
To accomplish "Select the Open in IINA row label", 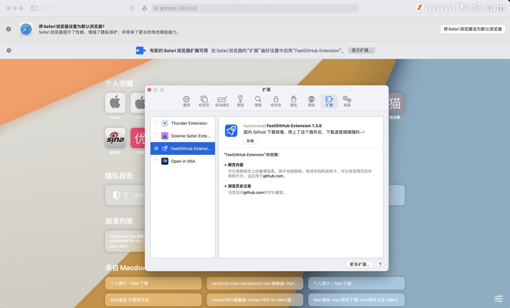I will (183, 161).
